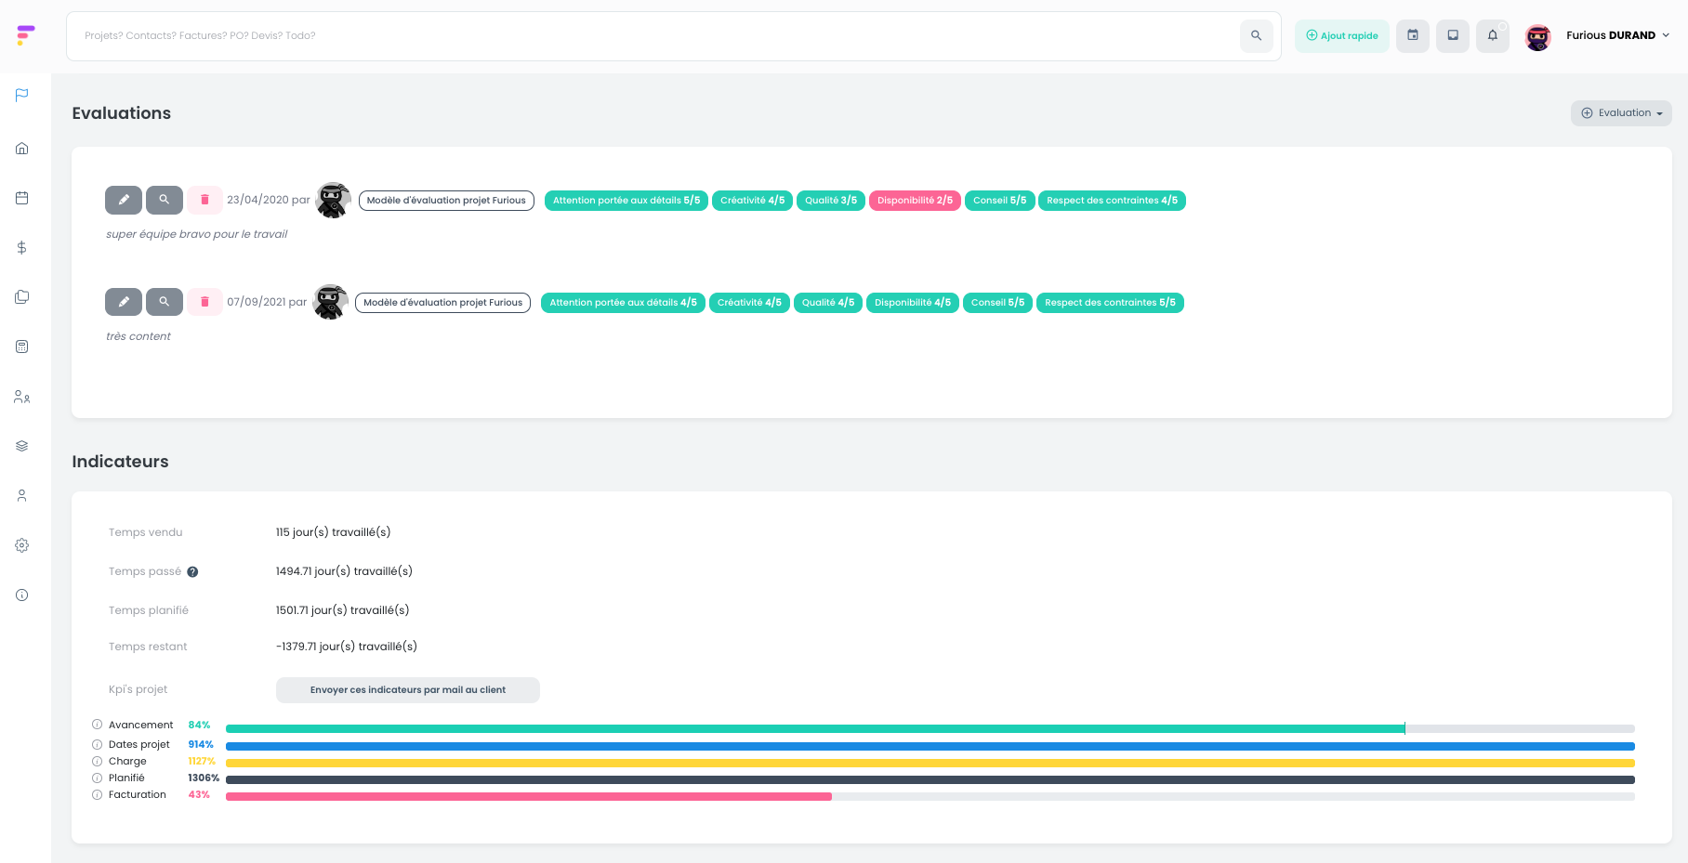Click info icon next to Dates projet
The height and width of the screenshot is (863, 1688).
coord(97,744)
